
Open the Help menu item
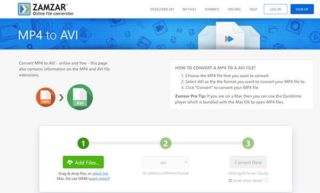253,9
